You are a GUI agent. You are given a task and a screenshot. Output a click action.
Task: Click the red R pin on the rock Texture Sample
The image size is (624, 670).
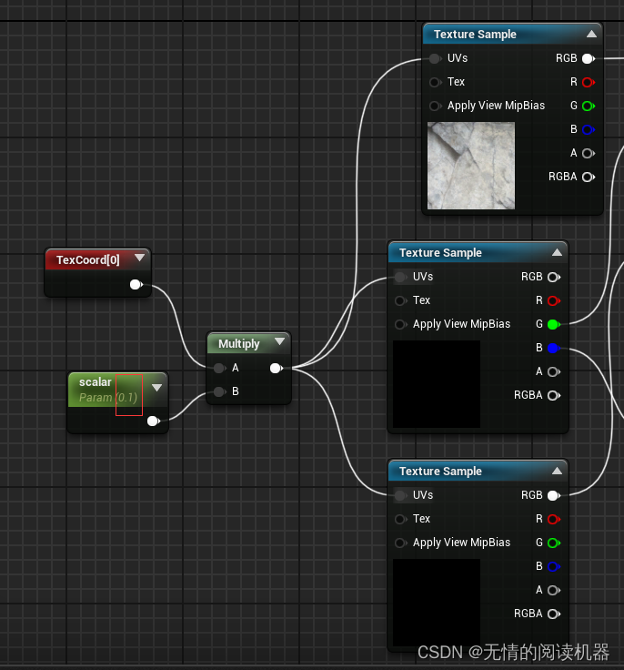pos(588,82)
